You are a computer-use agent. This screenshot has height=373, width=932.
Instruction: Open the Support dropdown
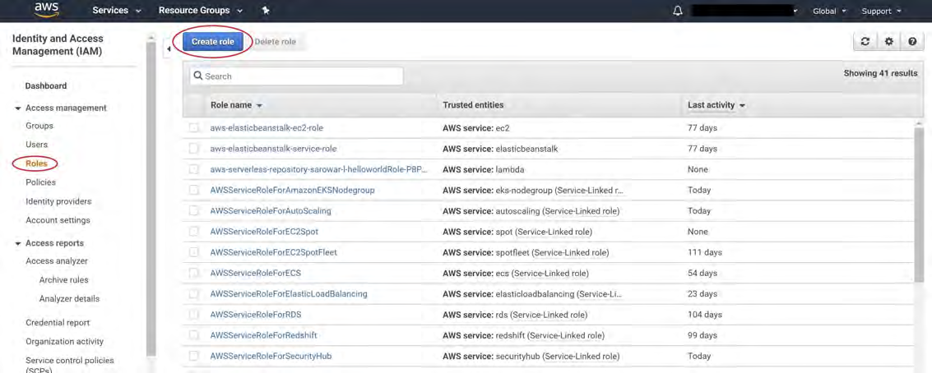882,11
